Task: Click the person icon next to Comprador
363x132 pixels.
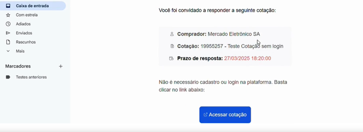Action: click(x=172, y=34)
